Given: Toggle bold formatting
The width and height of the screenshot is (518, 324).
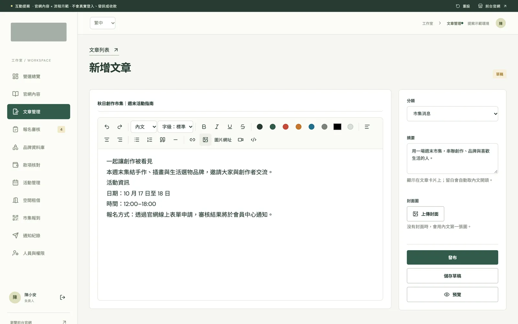Looking at the screenshot, I should point(204,127).
